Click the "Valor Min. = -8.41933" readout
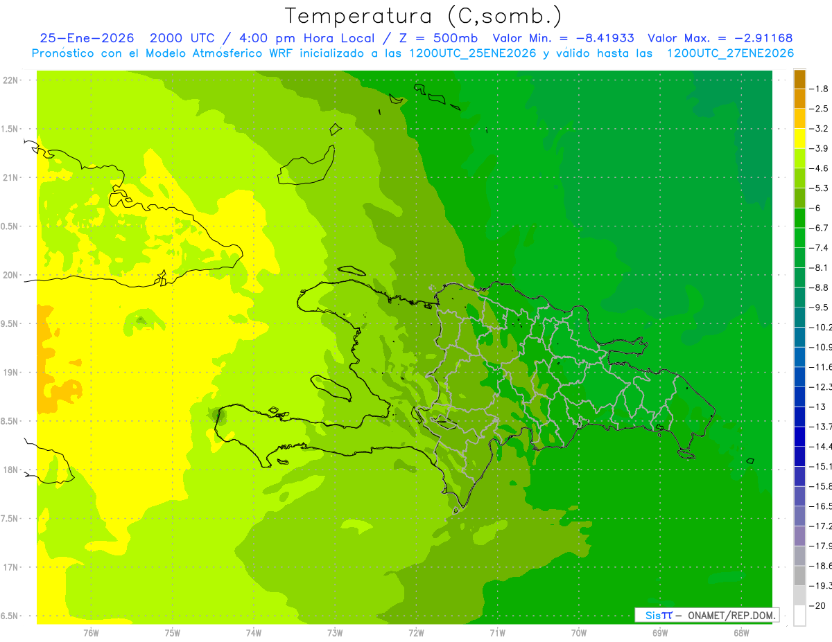This screenshot has height=642, width=832. [x=563, y=38]
